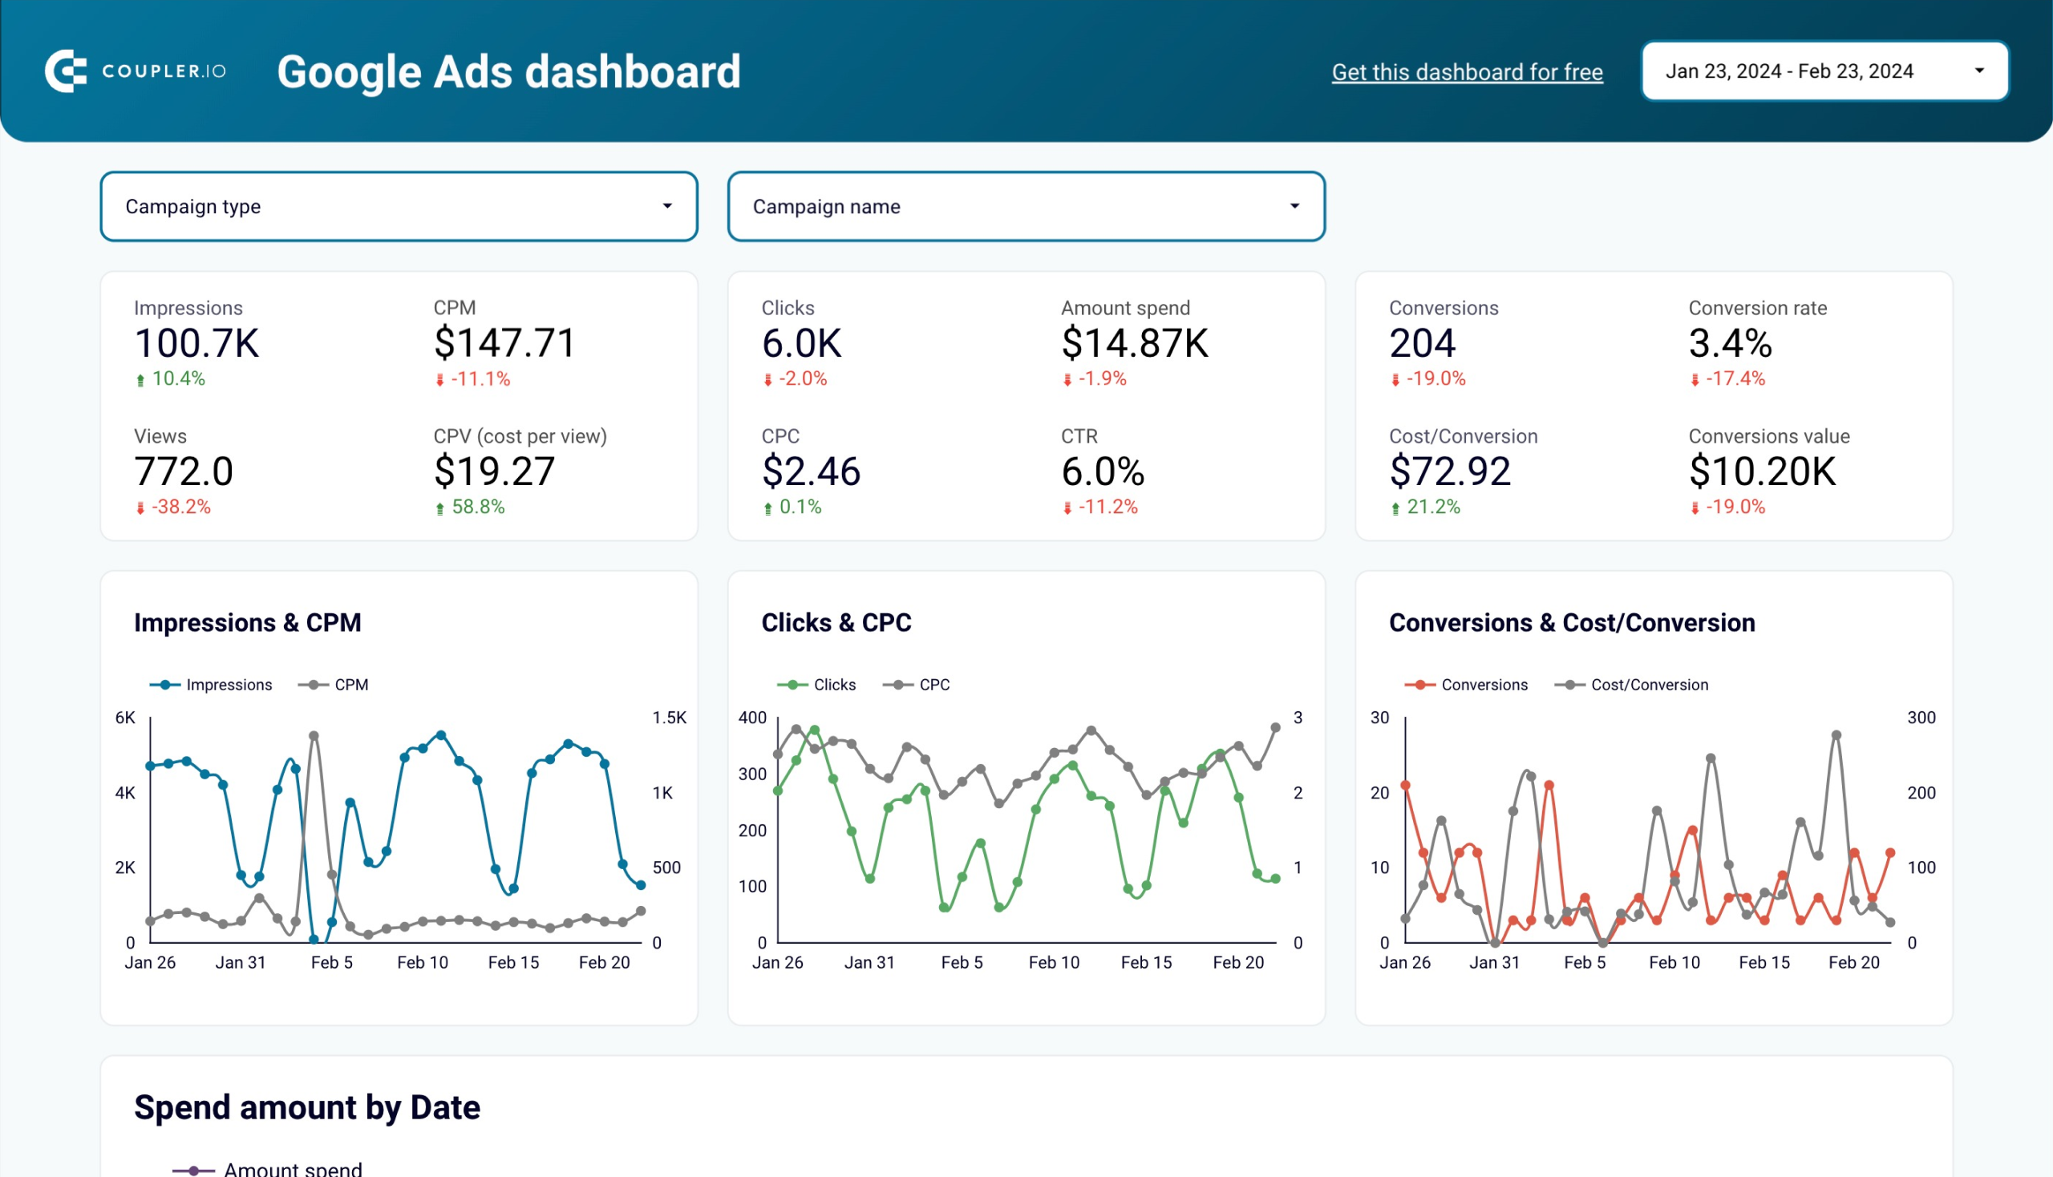Select the Google Ads dashboard title
2053x1177 pixels.
pyautogui.click(x=510, y=71)
